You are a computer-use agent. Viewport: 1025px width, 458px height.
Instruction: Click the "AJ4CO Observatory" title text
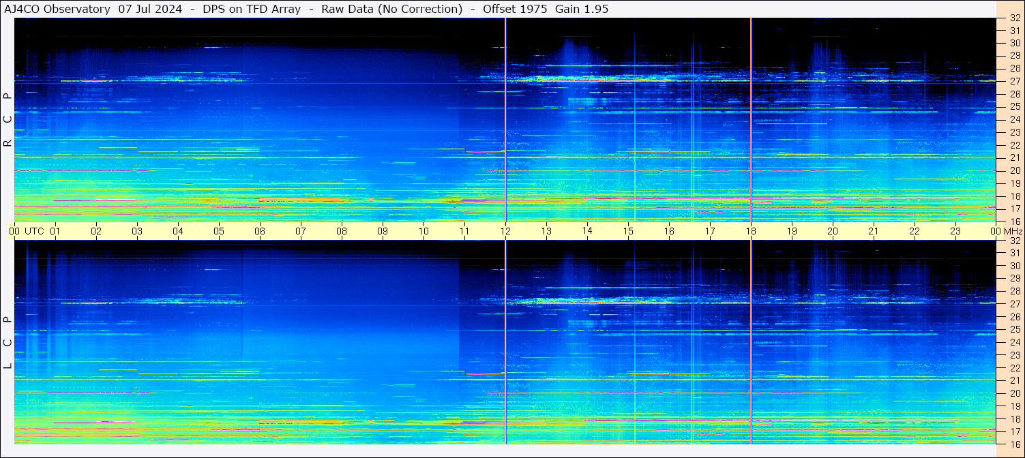(57, 10)
